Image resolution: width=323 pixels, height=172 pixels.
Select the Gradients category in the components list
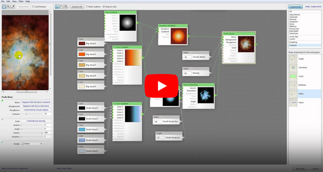tap(293, 22)
